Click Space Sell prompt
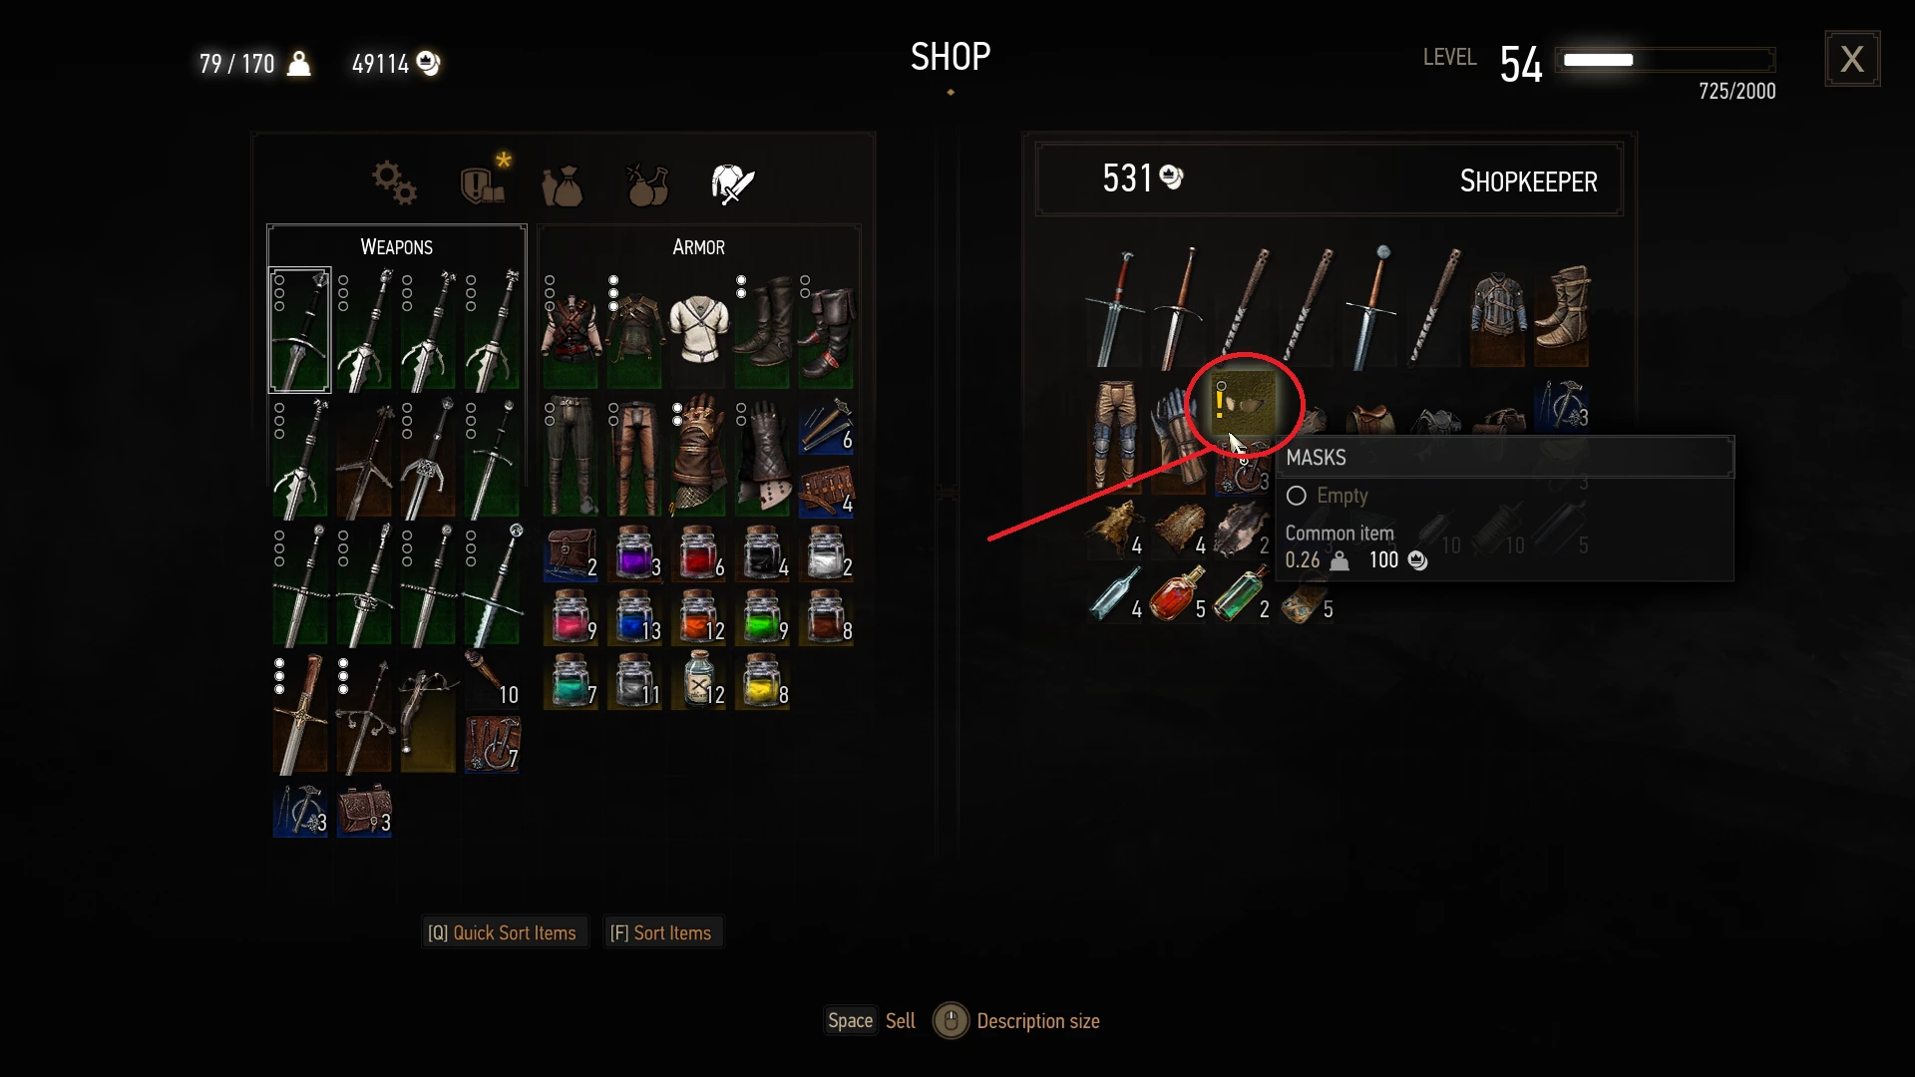 coord(871,1021)
